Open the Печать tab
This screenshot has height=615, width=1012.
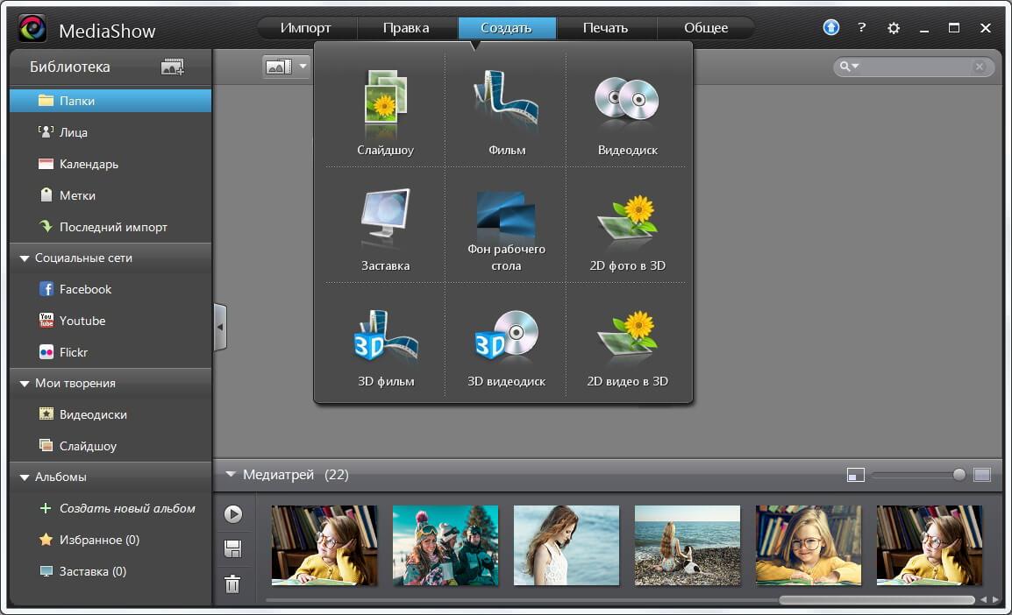(605, 28)
